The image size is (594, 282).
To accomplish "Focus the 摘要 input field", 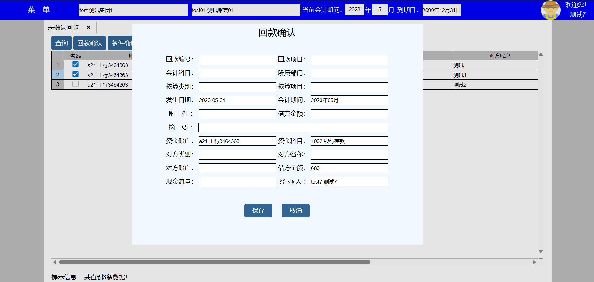I will [x=293, y=128].
